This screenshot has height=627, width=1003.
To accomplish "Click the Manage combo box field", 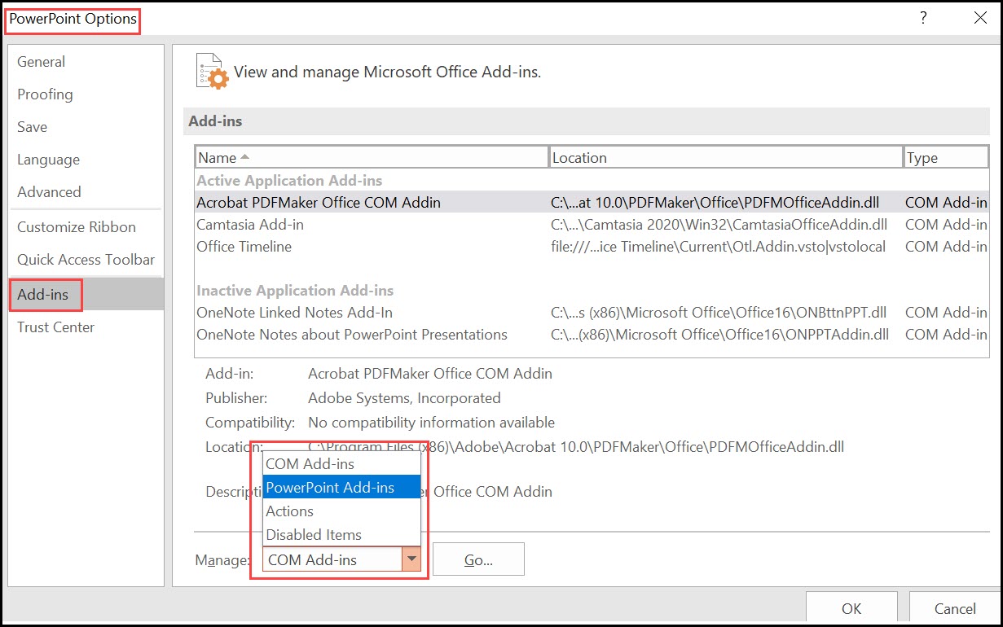I will point(332,559).
